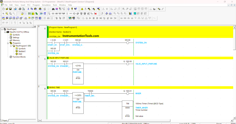Save project using the floppy disk icon
The image size is (236, 124).
(10, 9)
